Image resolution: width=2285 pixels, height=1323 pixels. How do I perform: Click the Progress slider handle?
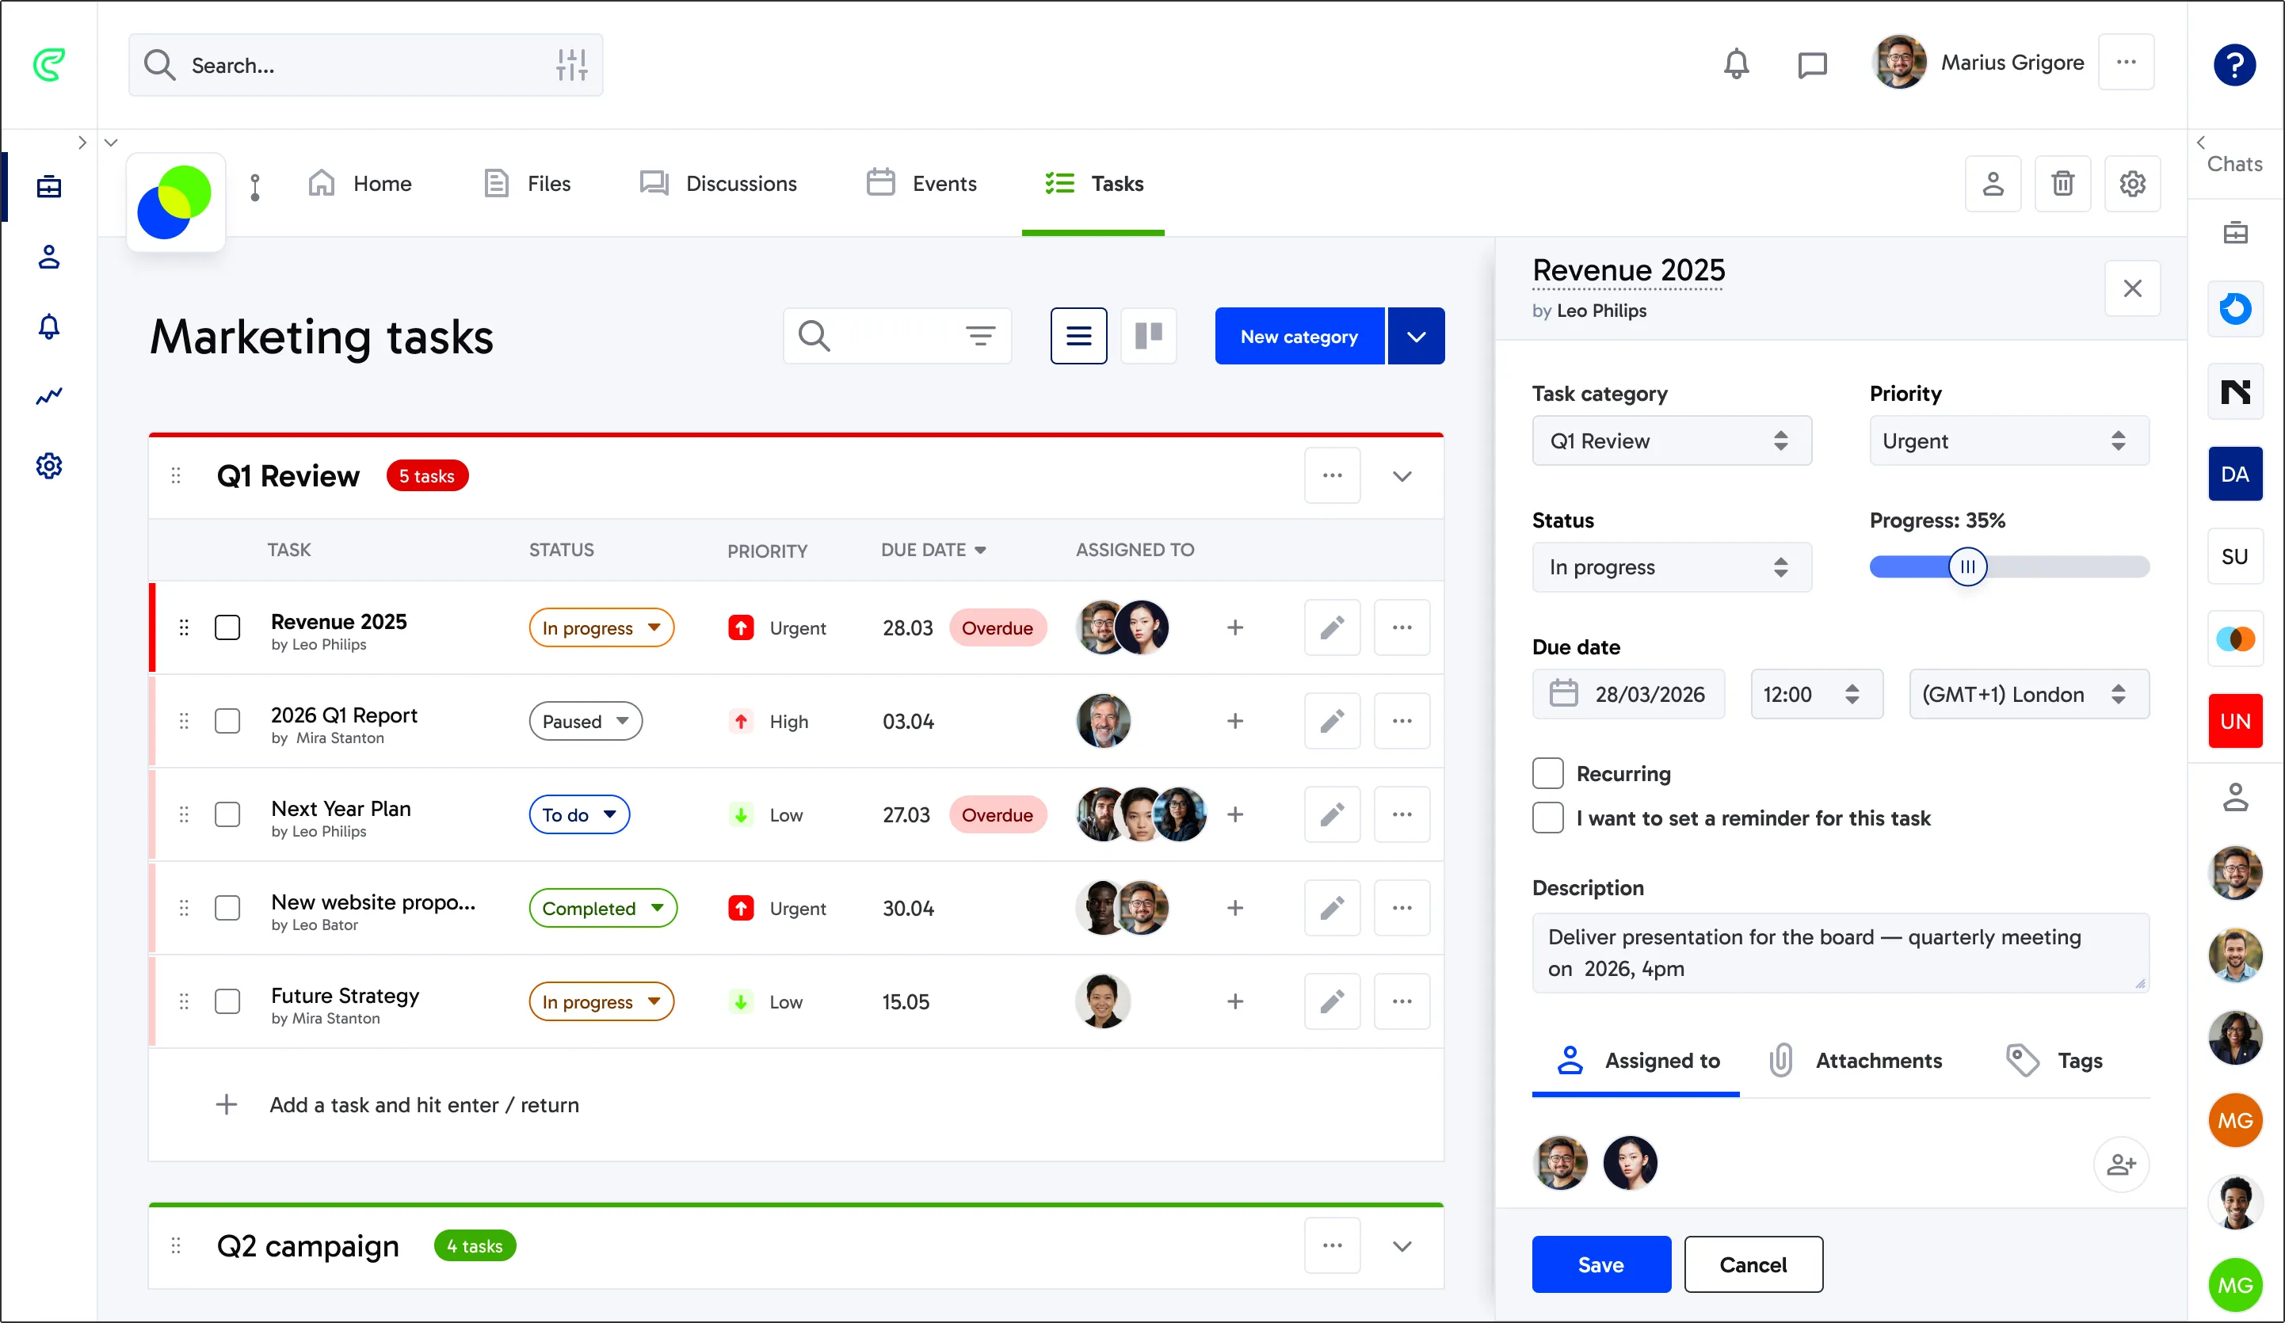pos(1966,566)
